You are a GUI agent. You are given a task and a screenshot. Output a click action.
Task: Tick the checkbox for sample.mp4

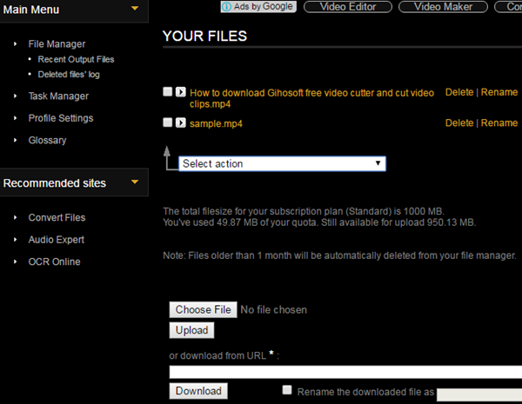[x=168, y=123]
